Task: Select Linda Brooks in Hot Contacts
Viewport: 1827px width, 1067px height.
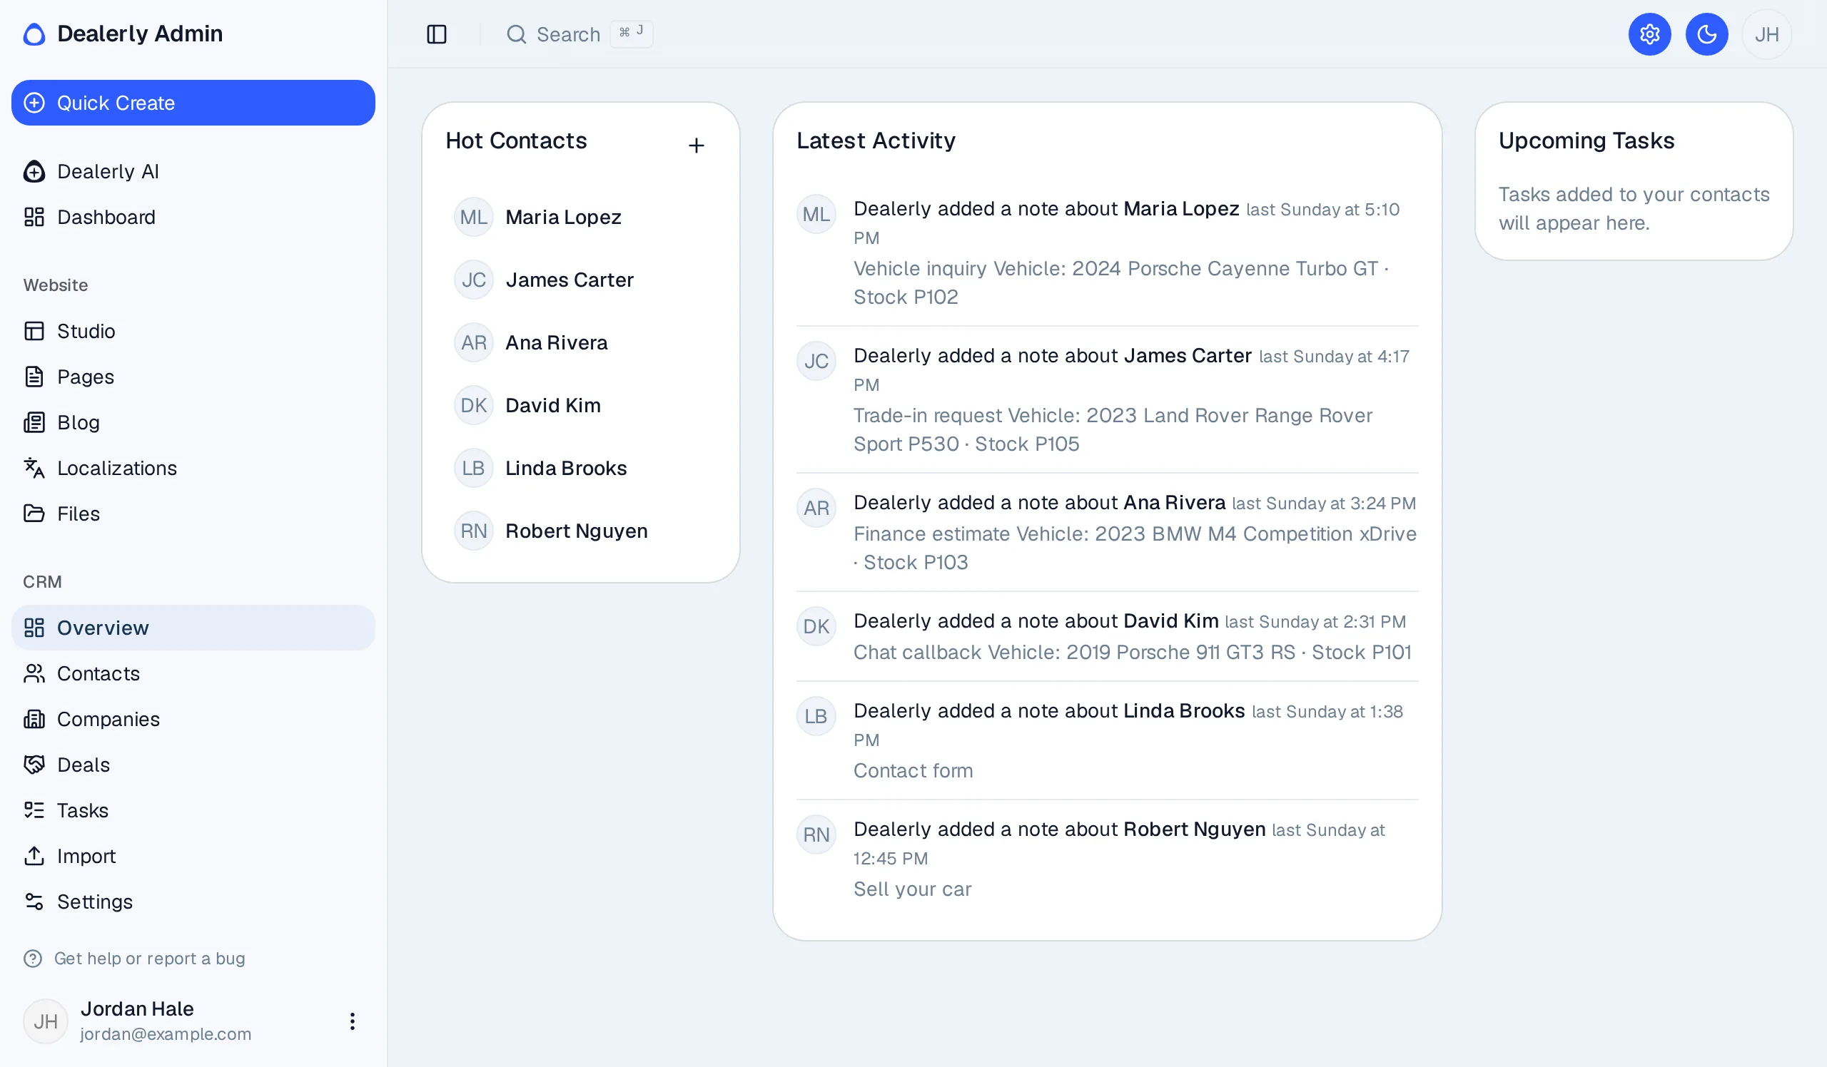Action: tap(580, 468)
